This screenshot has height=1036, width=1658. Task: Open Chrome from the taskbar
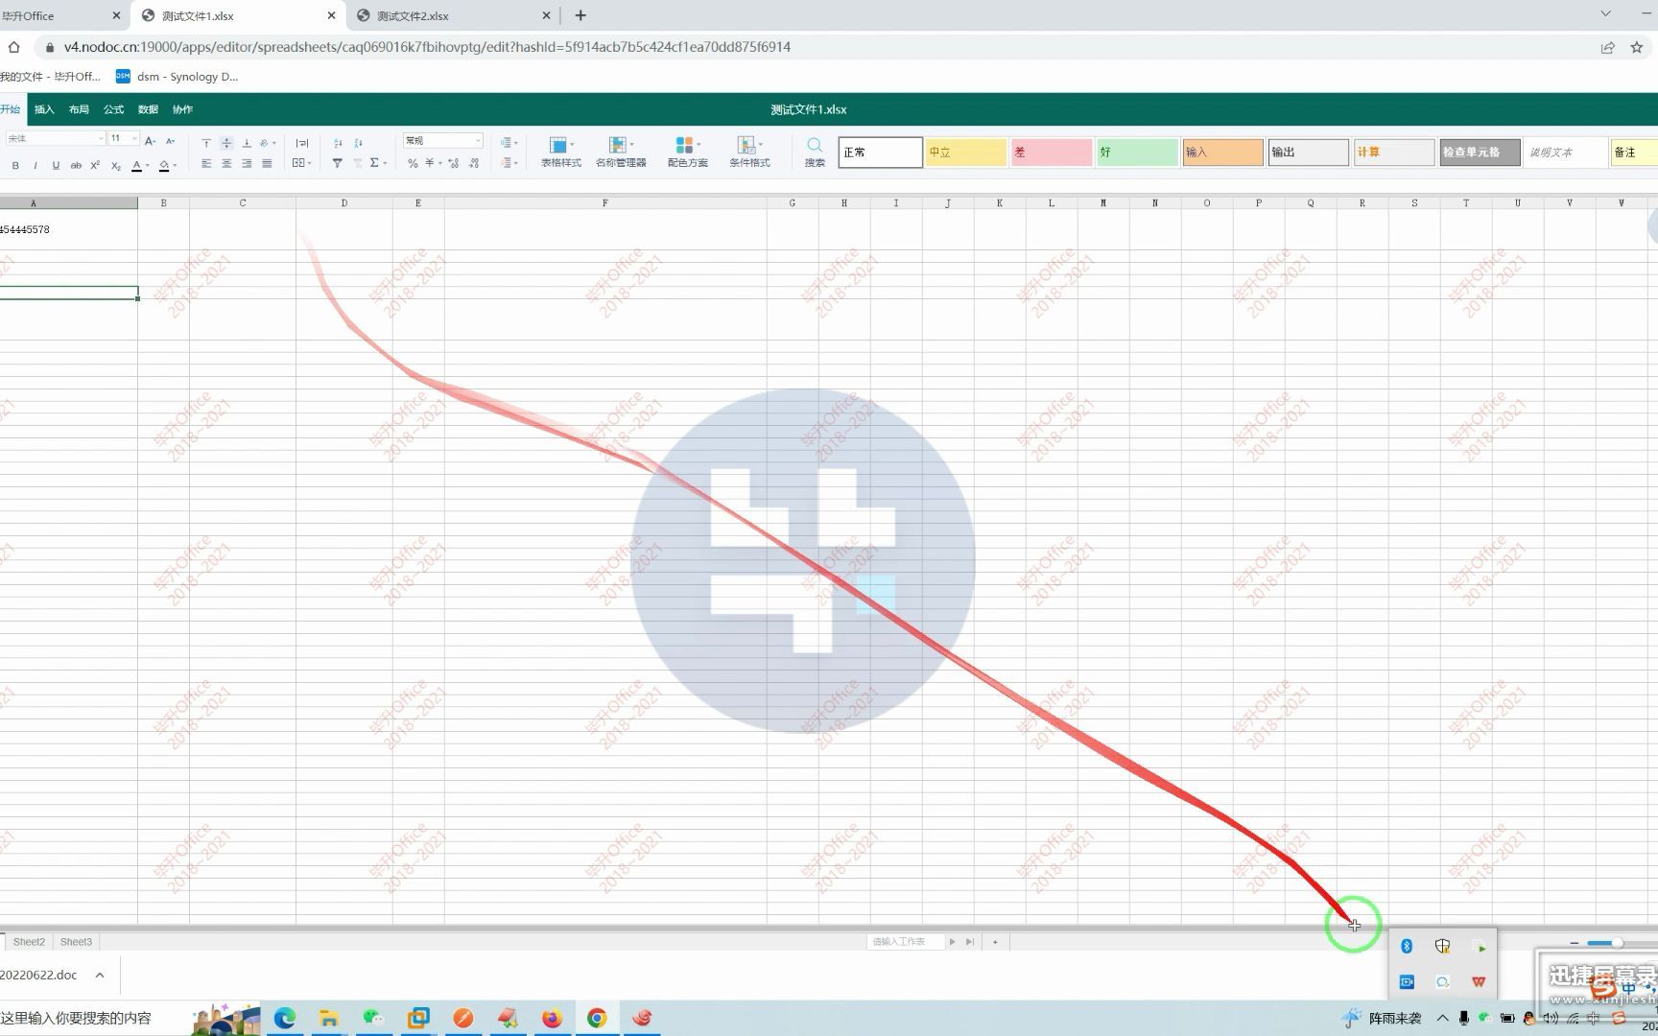pyautogui.click(x=597, y=1018)
